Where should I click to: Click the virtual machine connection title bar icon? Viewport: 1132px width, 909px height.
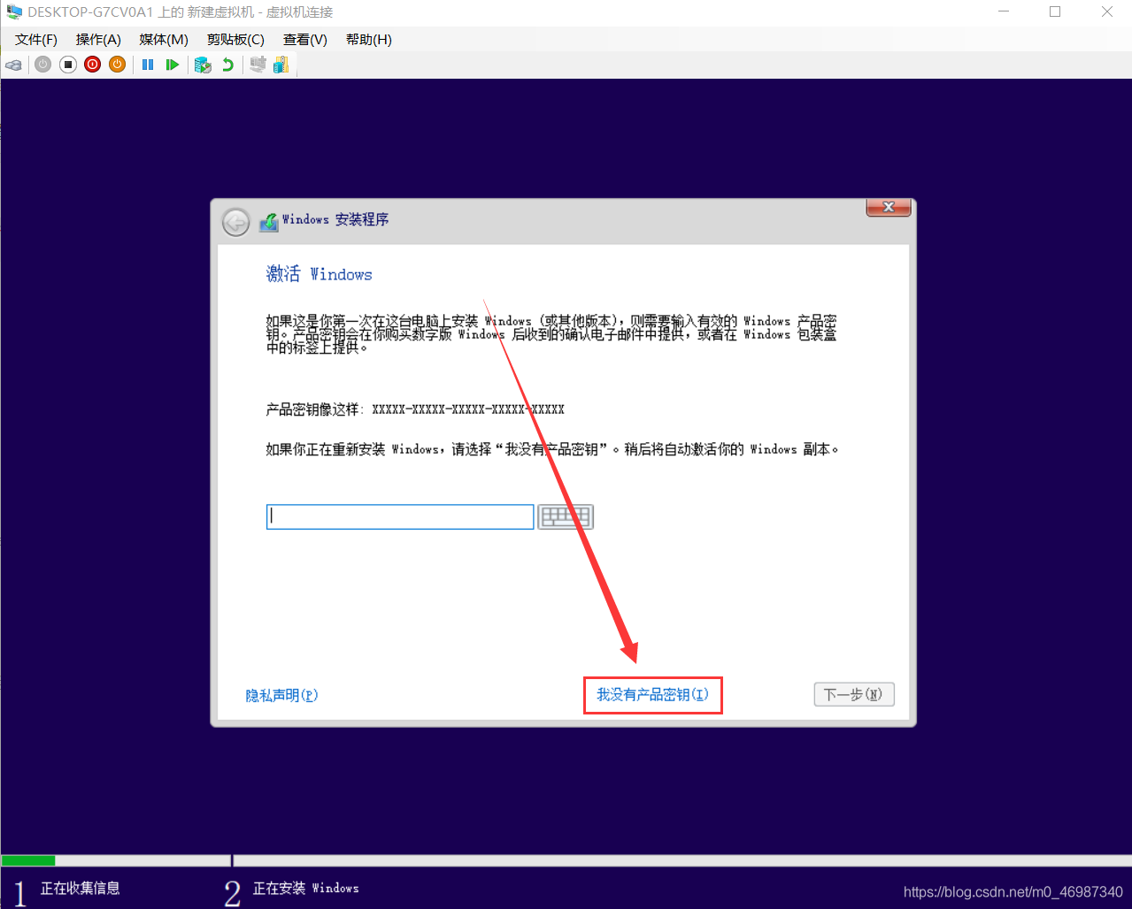[13, 11]
